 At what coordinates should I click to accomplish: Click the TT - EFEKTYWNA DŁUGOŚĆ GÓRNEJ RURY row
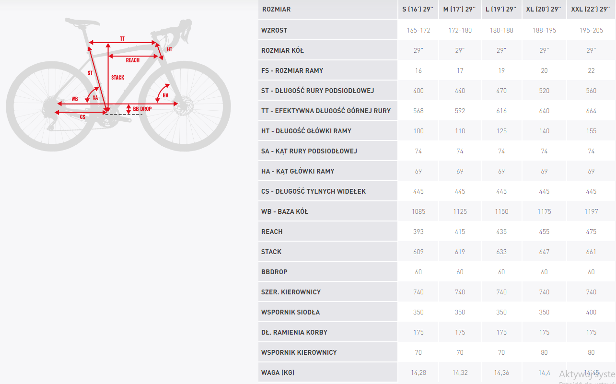[x=326, y=111]
